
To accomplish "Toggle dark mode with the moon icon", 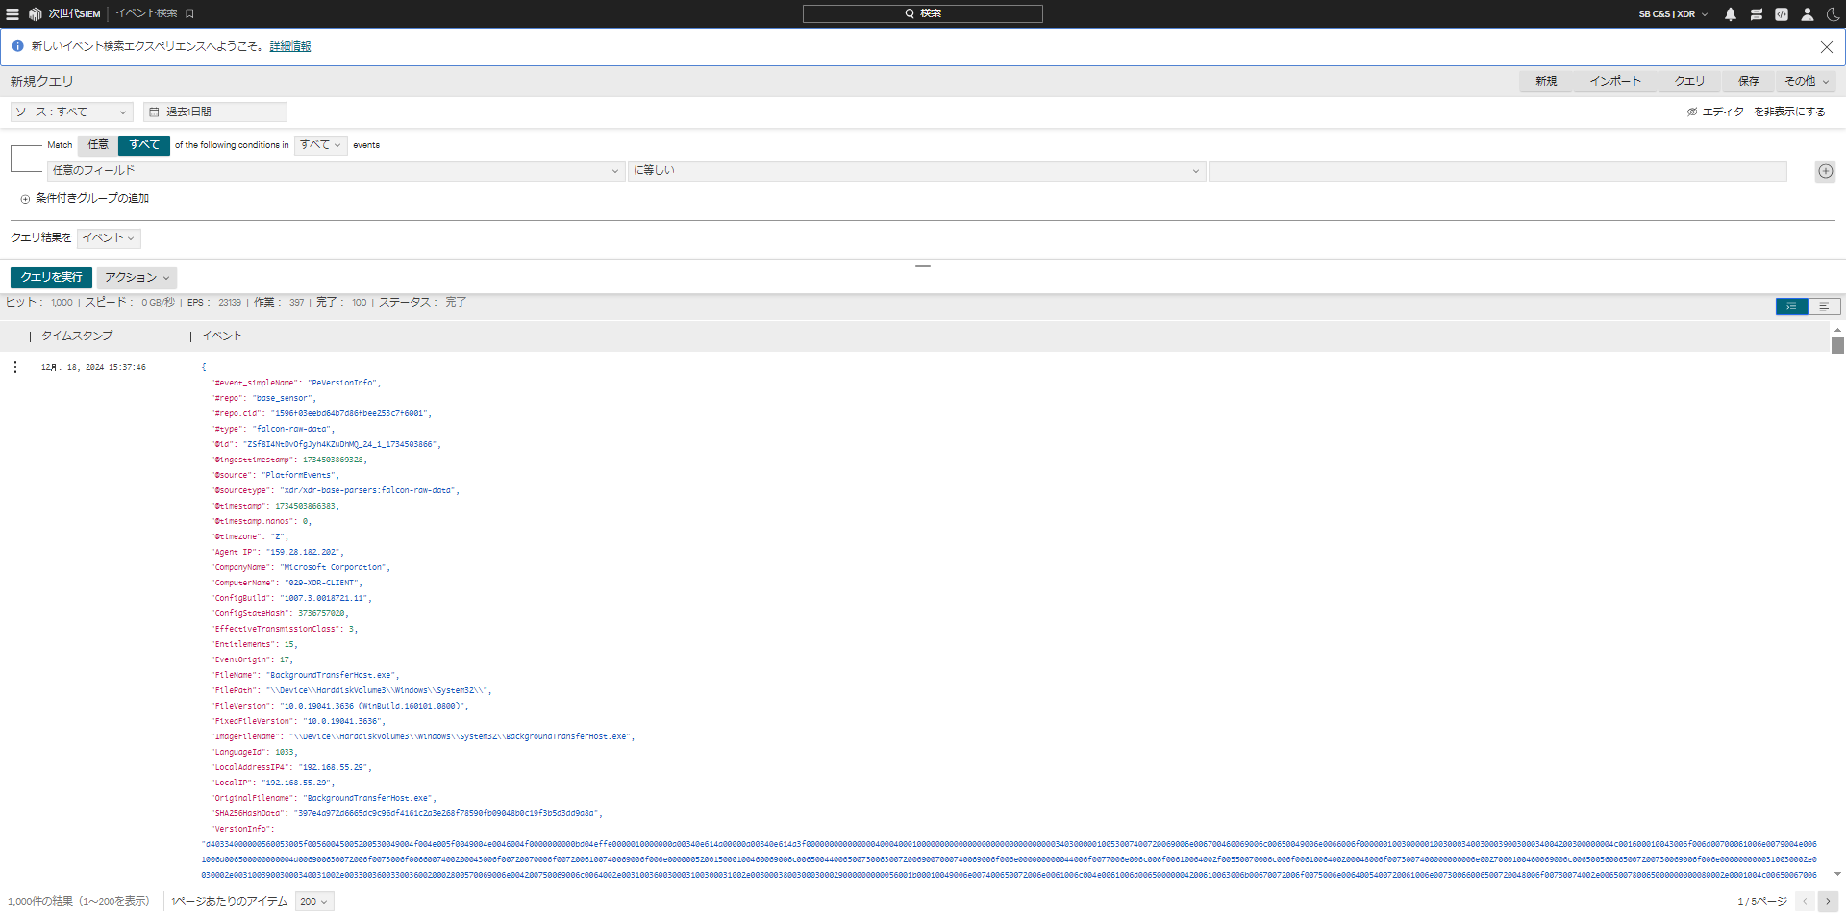I will point(1833,14).
